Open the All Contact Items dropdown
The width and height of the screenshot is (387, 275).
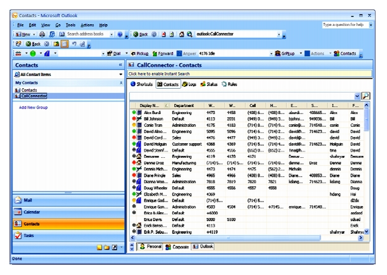click(x=121, y=74)
